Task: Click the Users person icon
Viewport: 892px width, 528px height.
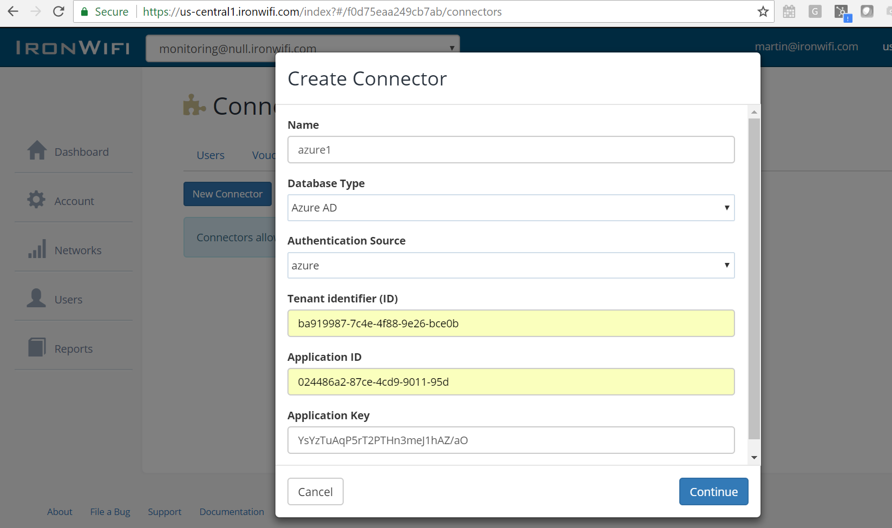Action: pyautogui.click(x=36, y=298)
